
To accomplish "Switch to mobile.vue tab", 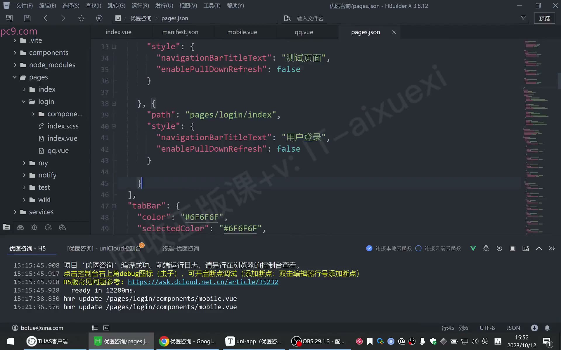I will pyautogui.click(x=242, y=32).
